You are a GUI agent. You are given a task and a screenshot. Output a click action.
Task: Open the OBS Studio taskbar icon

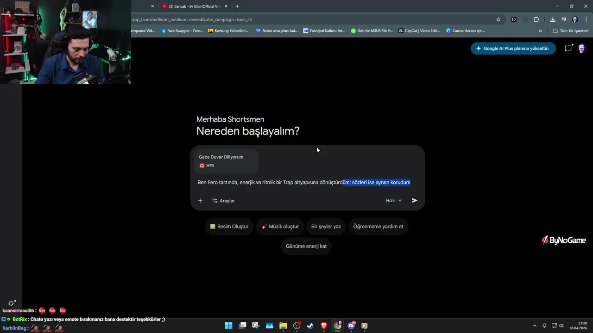pos(297,326)
